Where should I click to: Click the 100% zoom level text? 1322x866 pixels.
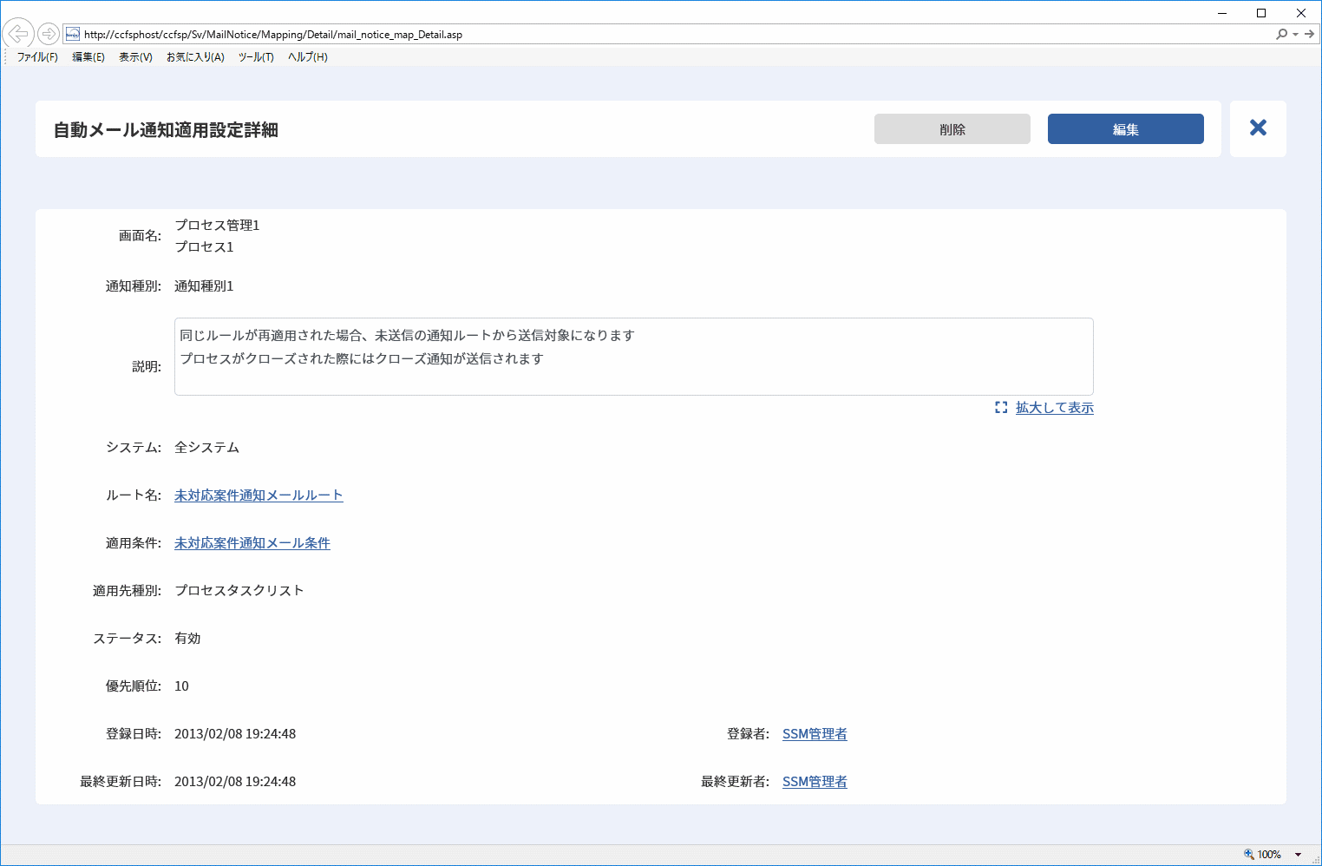click(x=1269, y=855)
